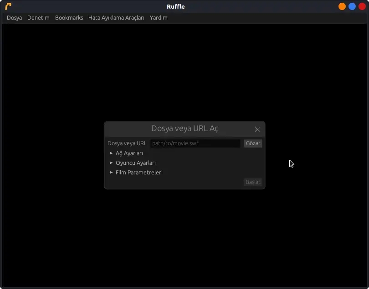The width and height of the screenshot is (369, 289).
Task: Focus the path/to/movie.swf input field
Action: 195,143
